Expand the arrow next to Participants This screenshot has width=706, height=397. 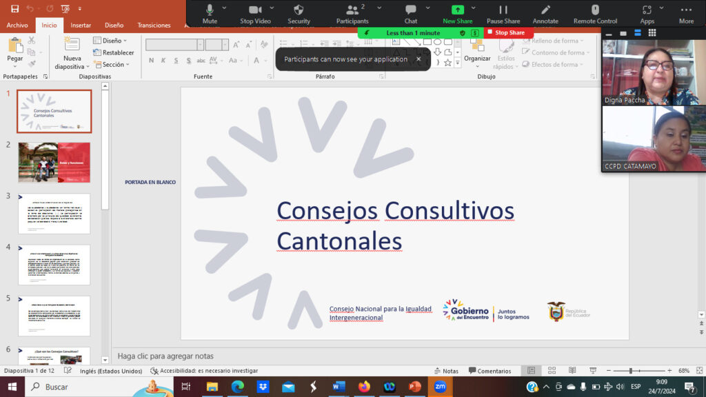point(379,8)
